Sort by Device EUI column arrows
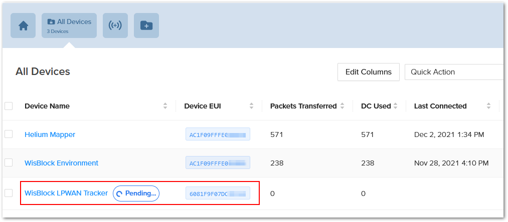Screen dimensions: 508x222 (x=252, y=106)
